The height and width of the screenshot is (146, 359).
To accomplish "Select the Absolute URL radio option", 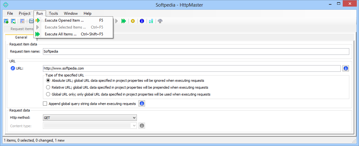I will [48, 81].
